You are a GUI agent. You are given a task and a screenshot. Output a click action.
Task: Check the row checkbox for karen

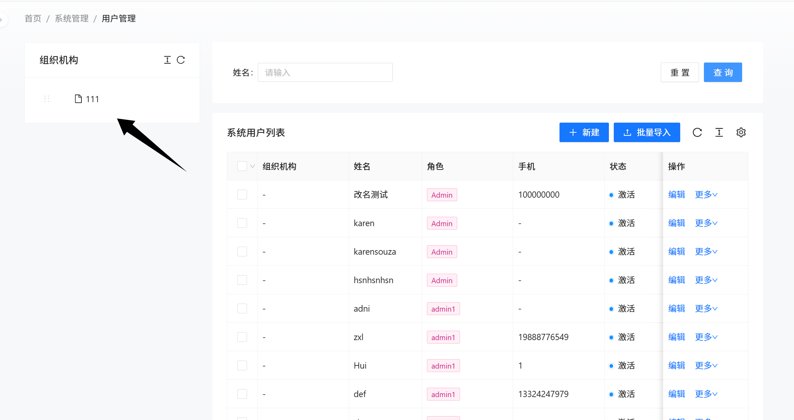[242, 223]
